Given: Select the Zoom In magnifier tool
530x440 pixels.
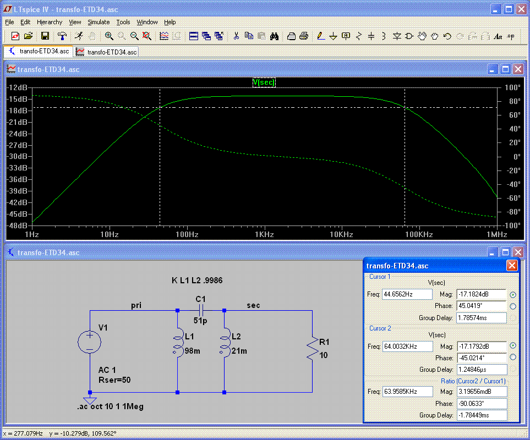Looking at the screenshot, I should tap(109, 36).
